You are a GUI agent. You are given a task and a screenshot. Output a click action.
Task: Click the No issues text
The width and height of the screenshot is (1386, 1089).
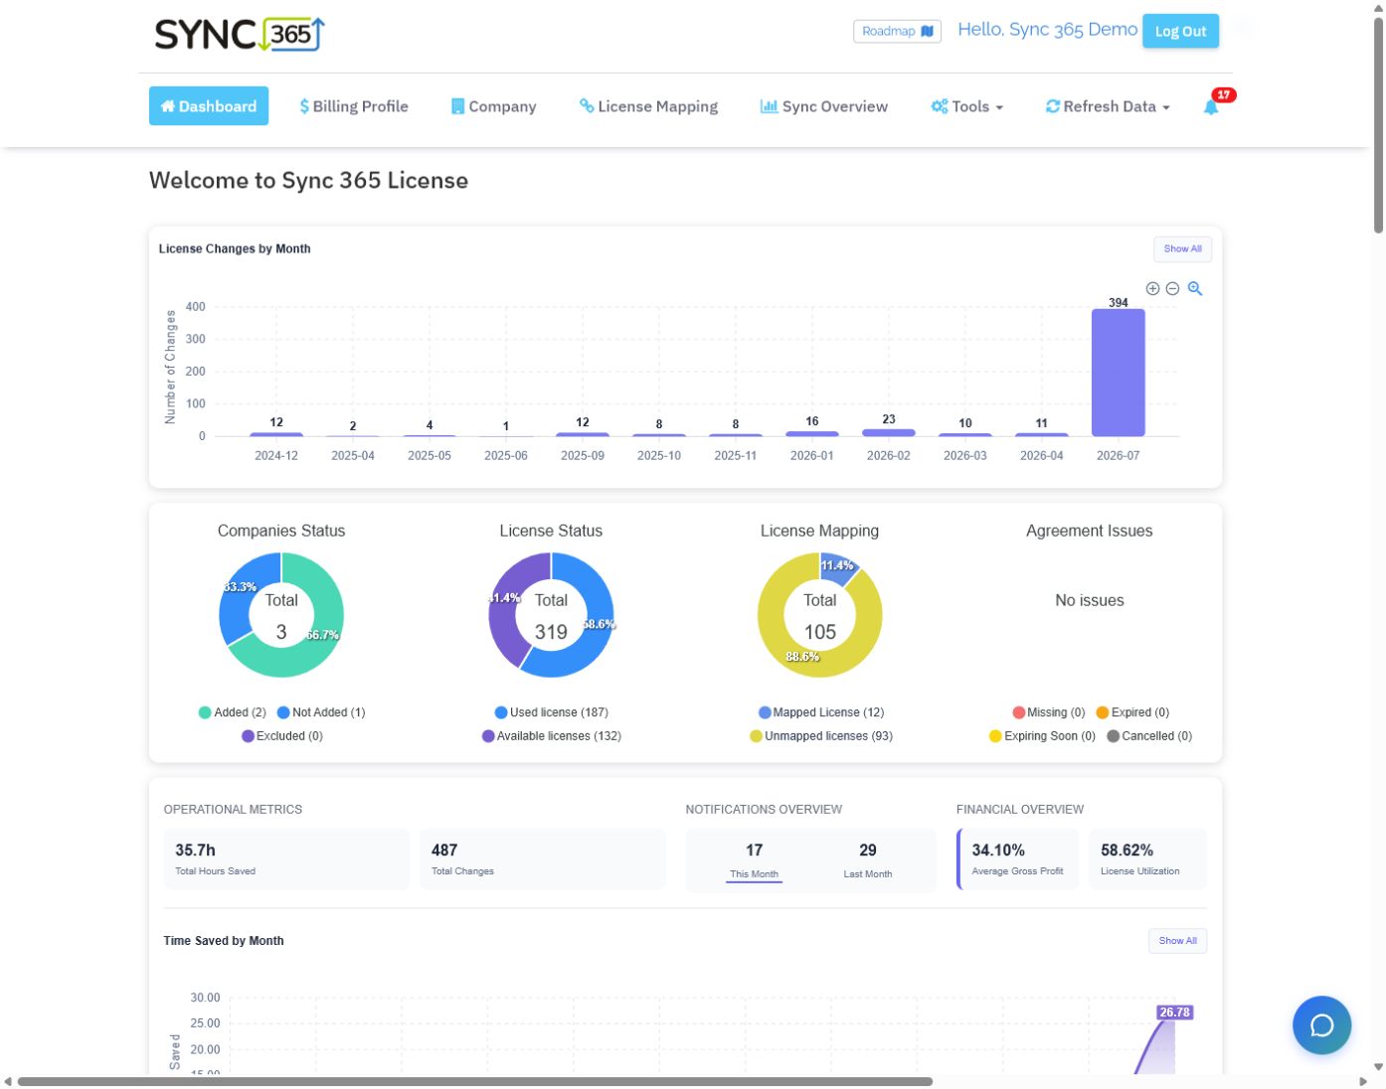1090,600
